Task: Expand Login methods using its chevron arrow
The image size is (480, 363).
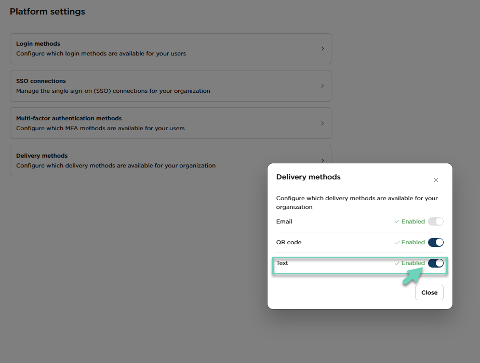Action: (x=322, y=49)
